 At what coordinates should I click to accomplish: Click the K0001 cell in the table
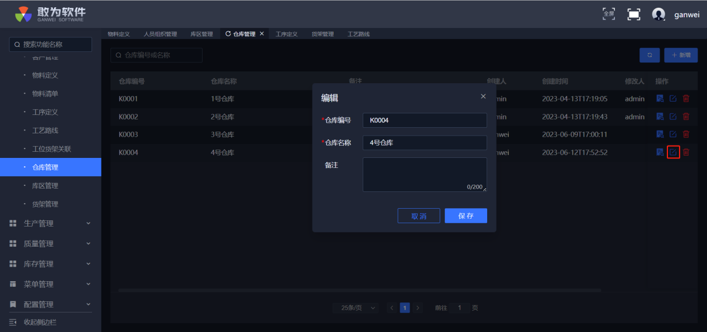pos(128,99)
